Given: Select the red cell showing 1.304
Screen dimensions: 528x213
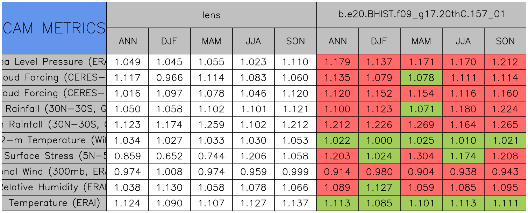Looking at the screenshot, I should pos(421,156).
